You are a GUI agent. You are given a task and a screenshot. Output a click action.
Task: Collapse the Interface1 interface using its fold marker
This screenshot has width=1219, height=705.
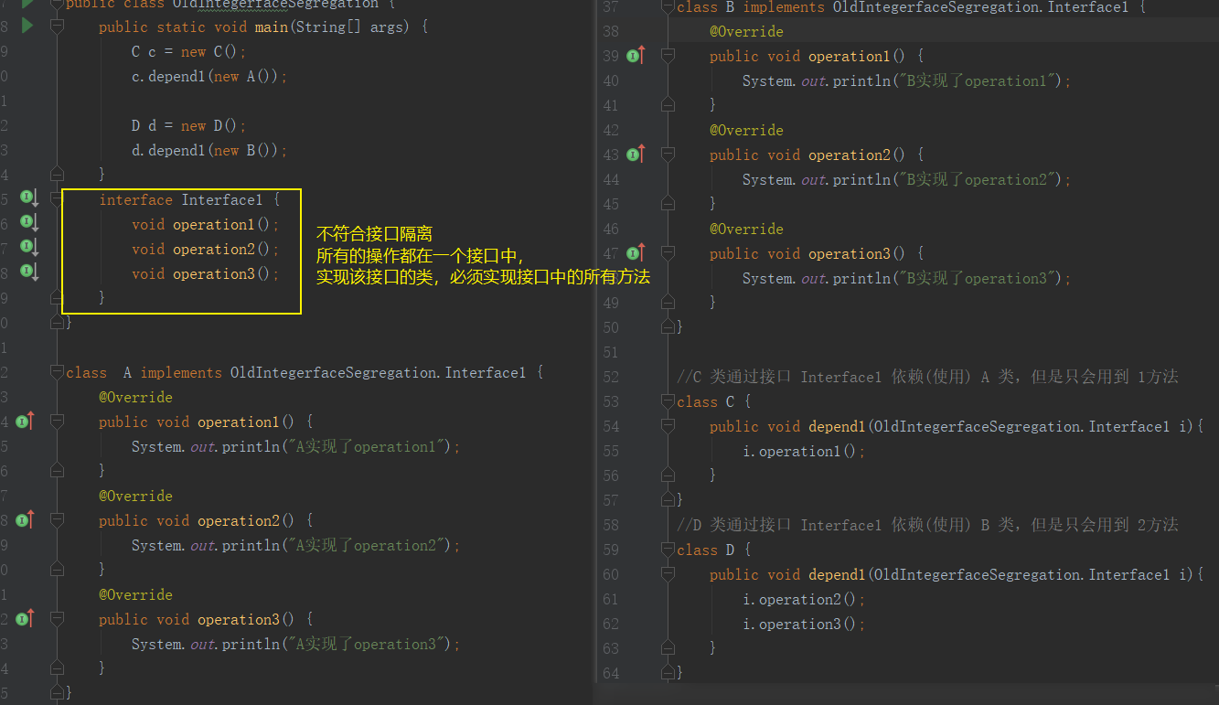tap(57, 199)
